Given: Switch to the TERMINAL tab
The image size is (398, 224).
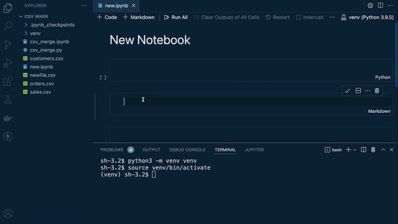Looking at the screenshot, I should click(225, 150).
